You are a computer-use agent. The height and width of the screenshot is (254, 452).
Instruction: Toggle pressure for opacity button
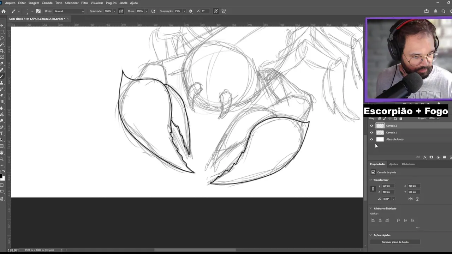(x=121, y=11)
